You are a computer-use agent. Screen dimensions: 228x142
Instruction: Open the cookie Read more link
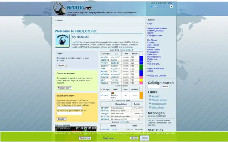109,138
